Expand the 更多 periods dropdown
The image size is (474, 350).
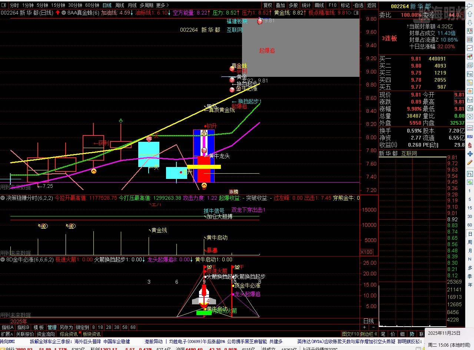pyautogui.click(x=162, y=5)
